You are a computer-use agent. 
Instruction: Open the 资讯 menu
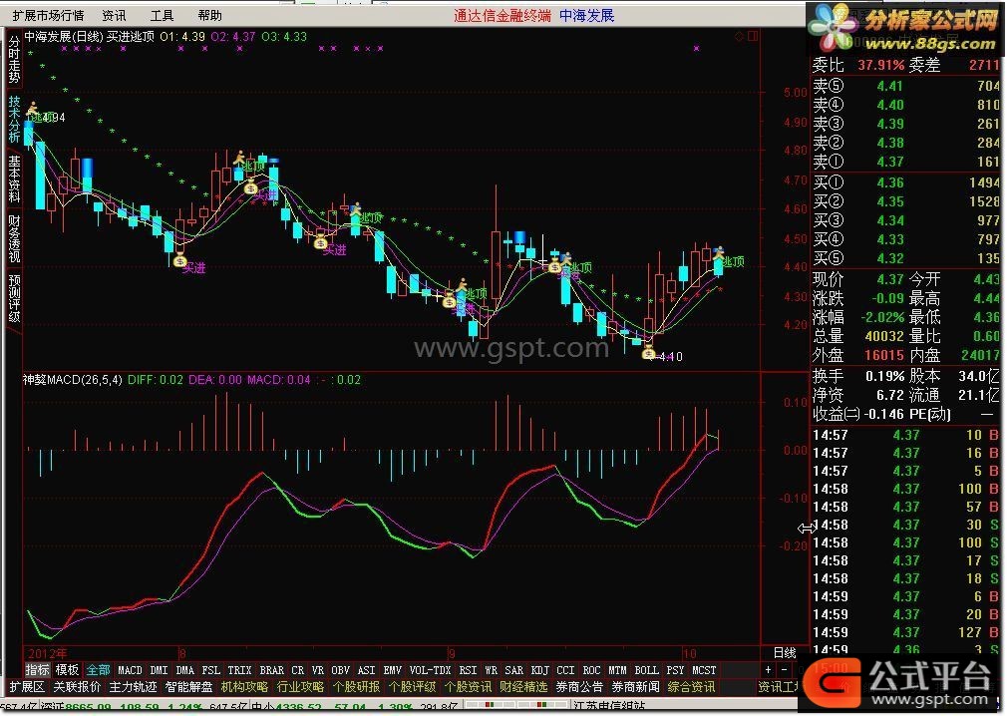pos(115,15)
